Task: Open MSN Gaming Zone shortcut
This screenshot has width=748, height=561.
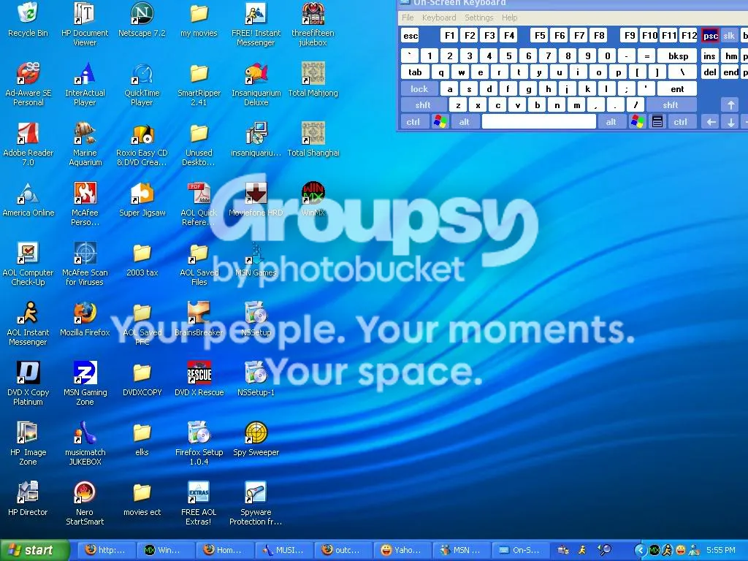Action: click(x=85, y=383)
